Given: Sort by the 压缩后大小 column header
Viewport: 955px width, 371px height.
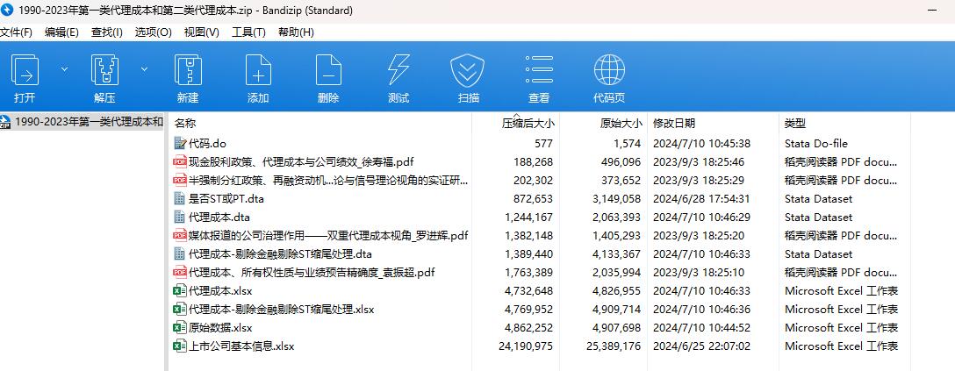Looking at the screenshot, I should click(528, 123).
